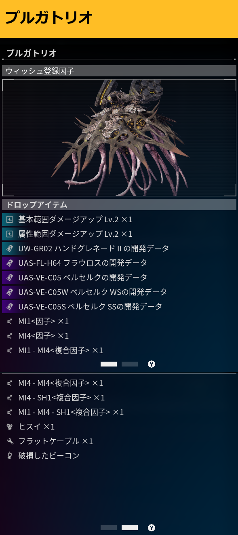The image size is (238, 535).
Task: Click the factor icon beside MI1<因子>
Action: tap(10, 322)
